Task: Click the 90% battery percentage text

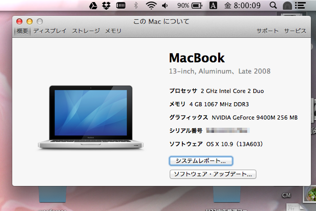Action: pyautogui.click(x=183, y=6)
